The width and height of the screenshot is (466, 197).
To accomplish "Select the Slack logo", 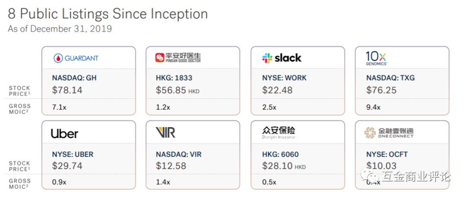I will coord(282,58).
